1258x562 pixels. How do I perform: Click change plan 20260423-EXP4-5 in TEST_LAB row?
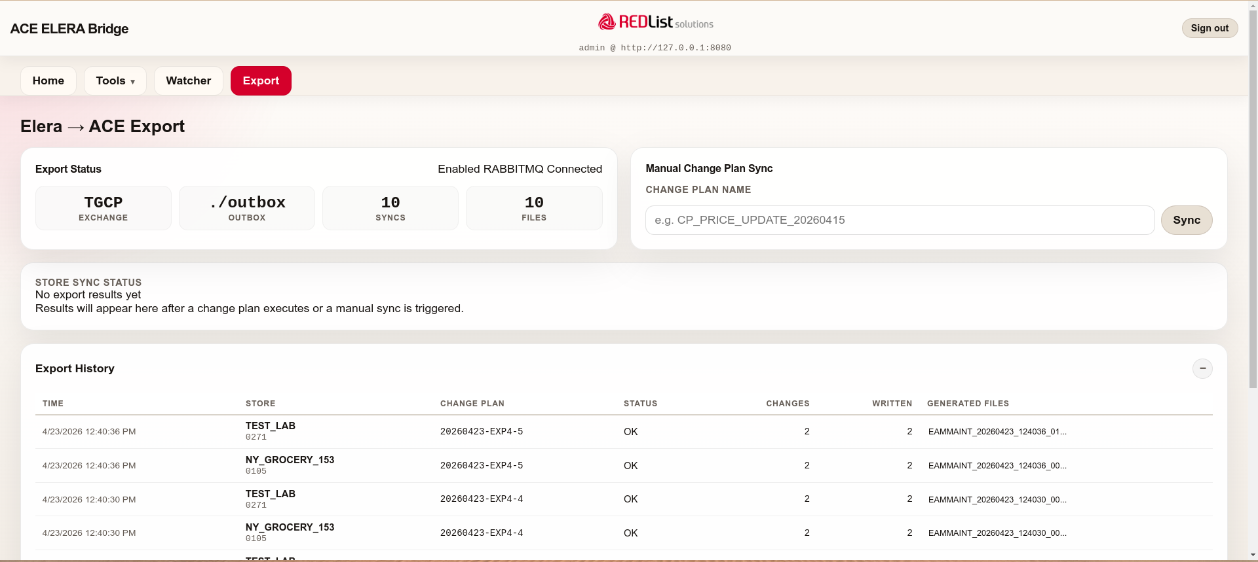tap(482, 432)
